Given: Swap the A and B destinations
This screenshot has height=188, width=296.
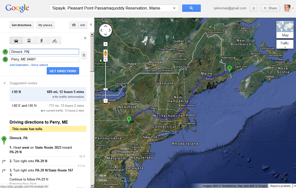Looking at the screenshot, I should point(84,55).
